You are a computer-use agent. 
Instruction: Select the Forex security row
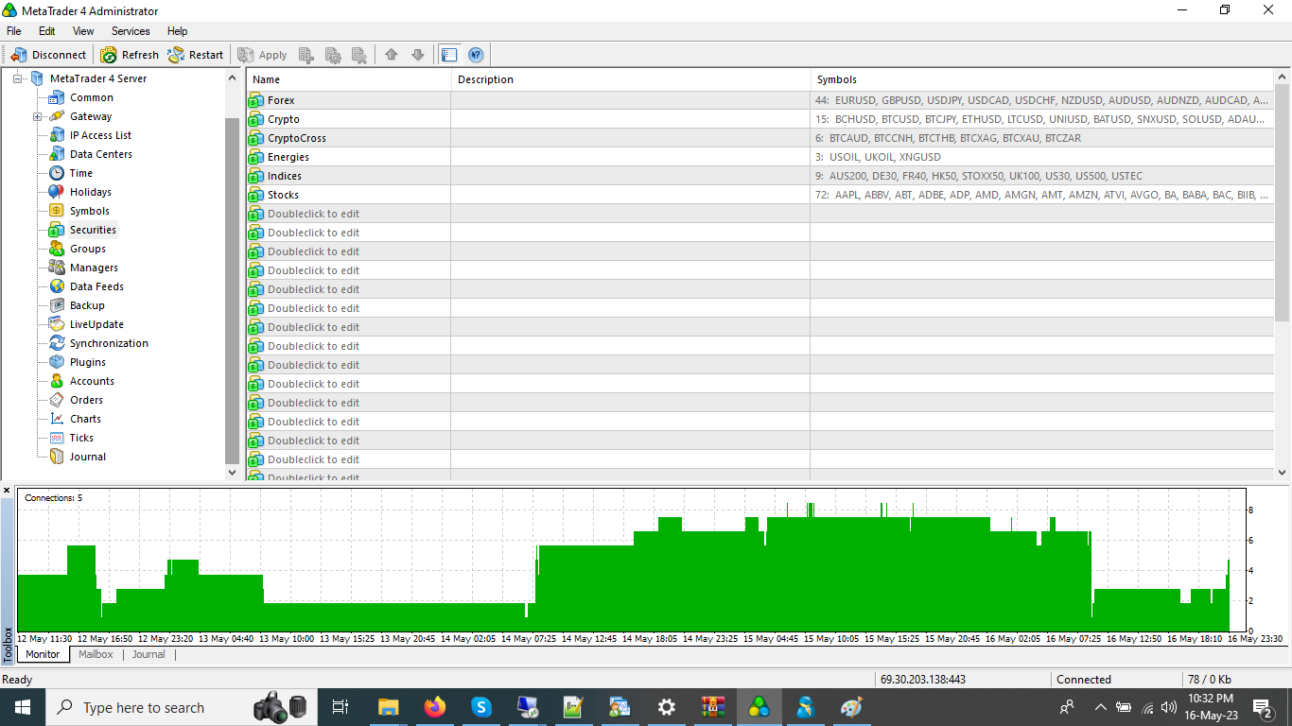pyautogui.click(x=760, y=100)
